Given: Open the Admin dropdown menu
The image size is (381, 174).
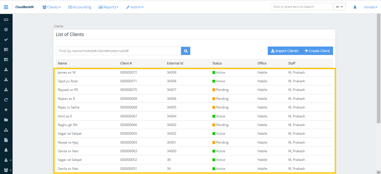Looking at the screenshot, I should 135,7.
